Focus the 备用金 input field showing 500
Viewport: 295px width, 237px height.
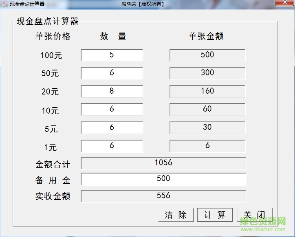pyautogui.click(x=163, y=179)
